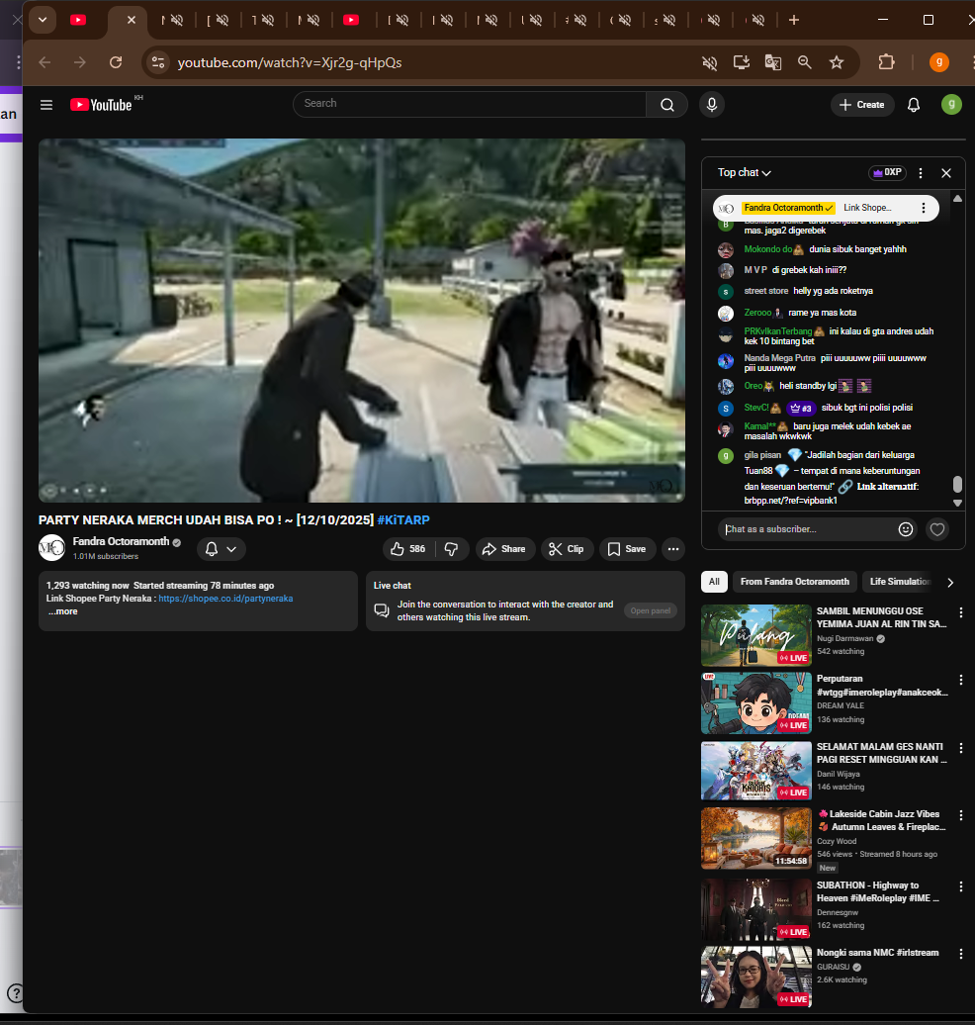Switch to first YouTube browser tab

[78, 20]
